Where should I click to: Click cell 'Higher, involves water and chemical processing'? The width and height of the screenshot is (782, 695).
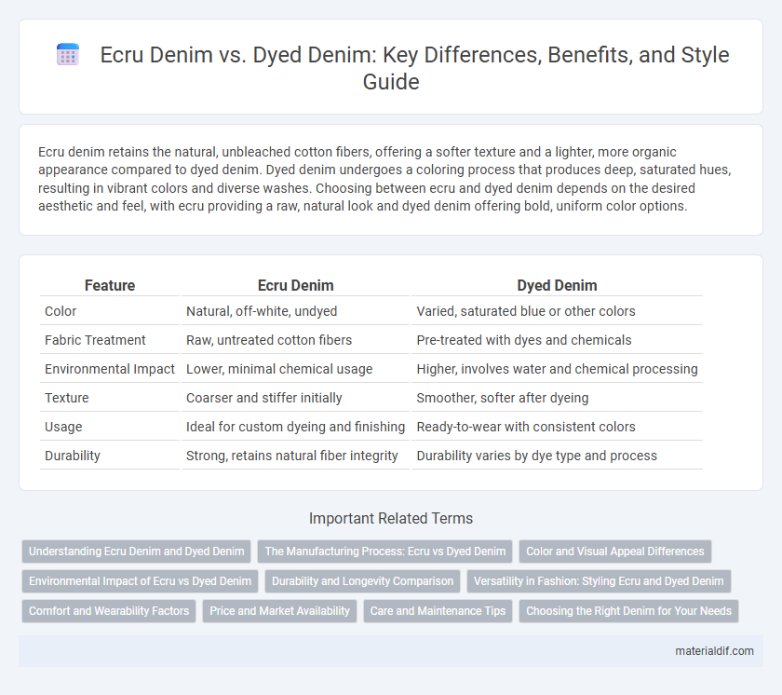point(557,369)
